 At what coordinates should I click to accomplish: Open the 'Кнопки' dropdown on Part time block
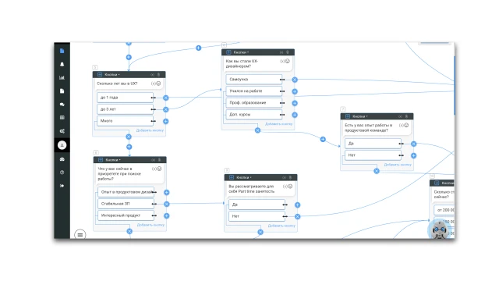pyautogui.click(x=244, y=177)
